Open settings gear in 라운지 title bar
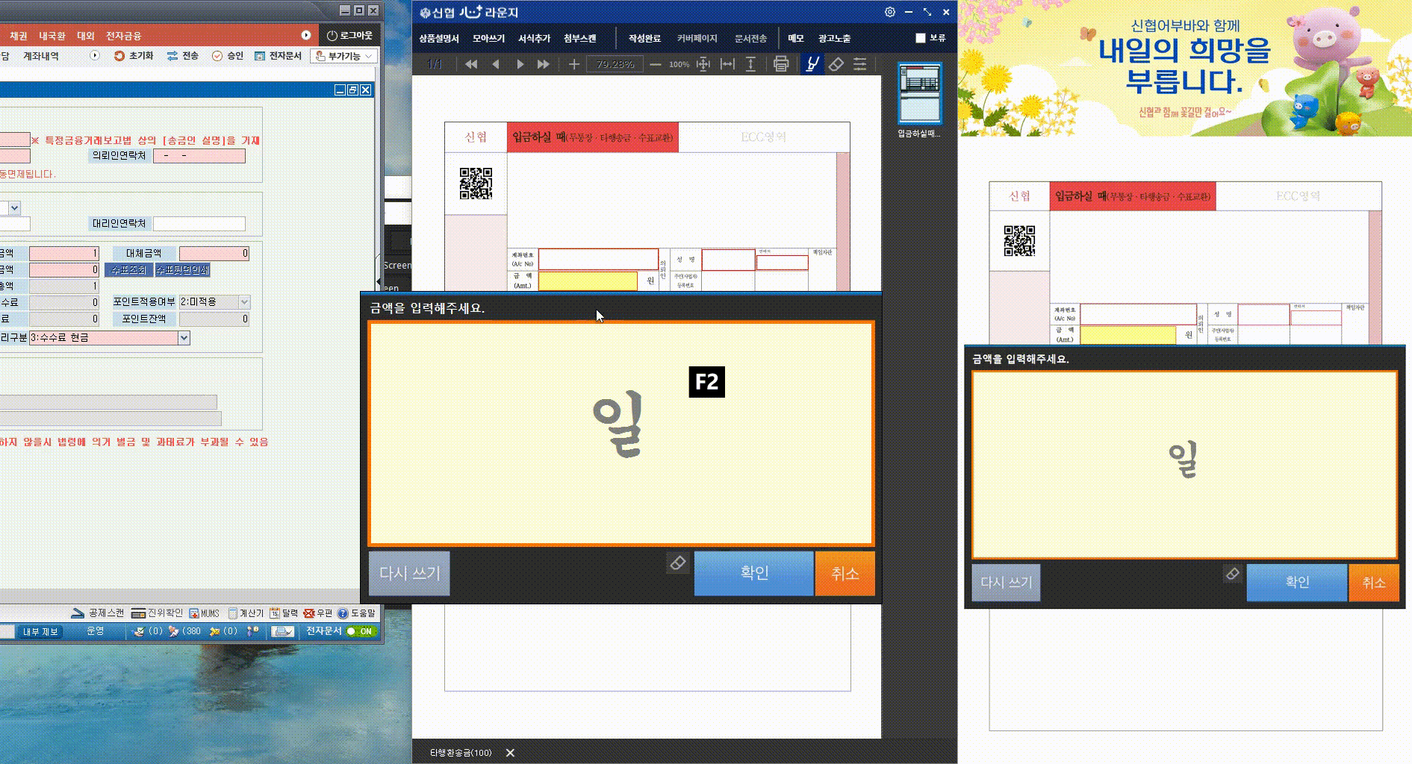Screen dimensions: 1412x764 tap(889, 12)
